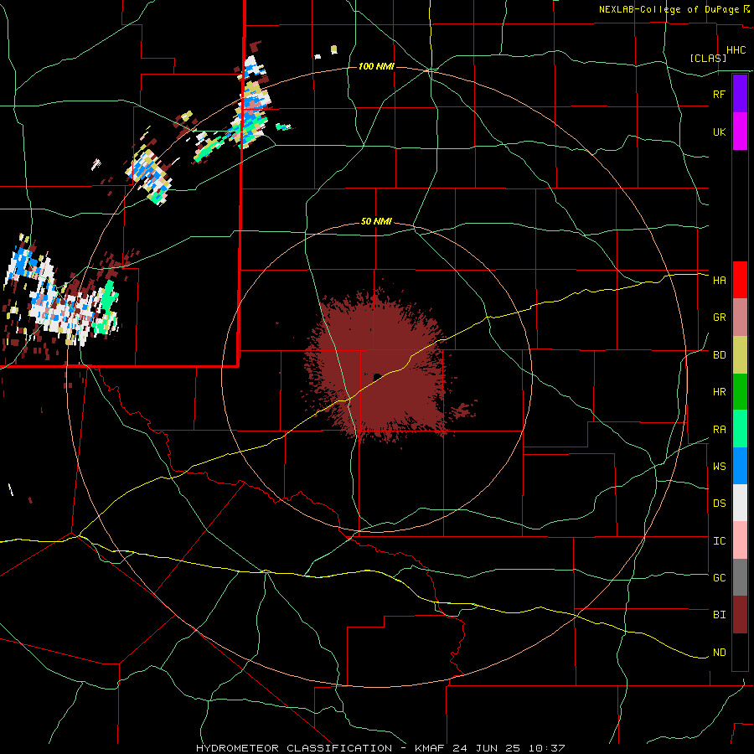The width and height of the screenshot is (754, 754).
Task: Click the KMAF radar station identifier
Action: [430, 748]
